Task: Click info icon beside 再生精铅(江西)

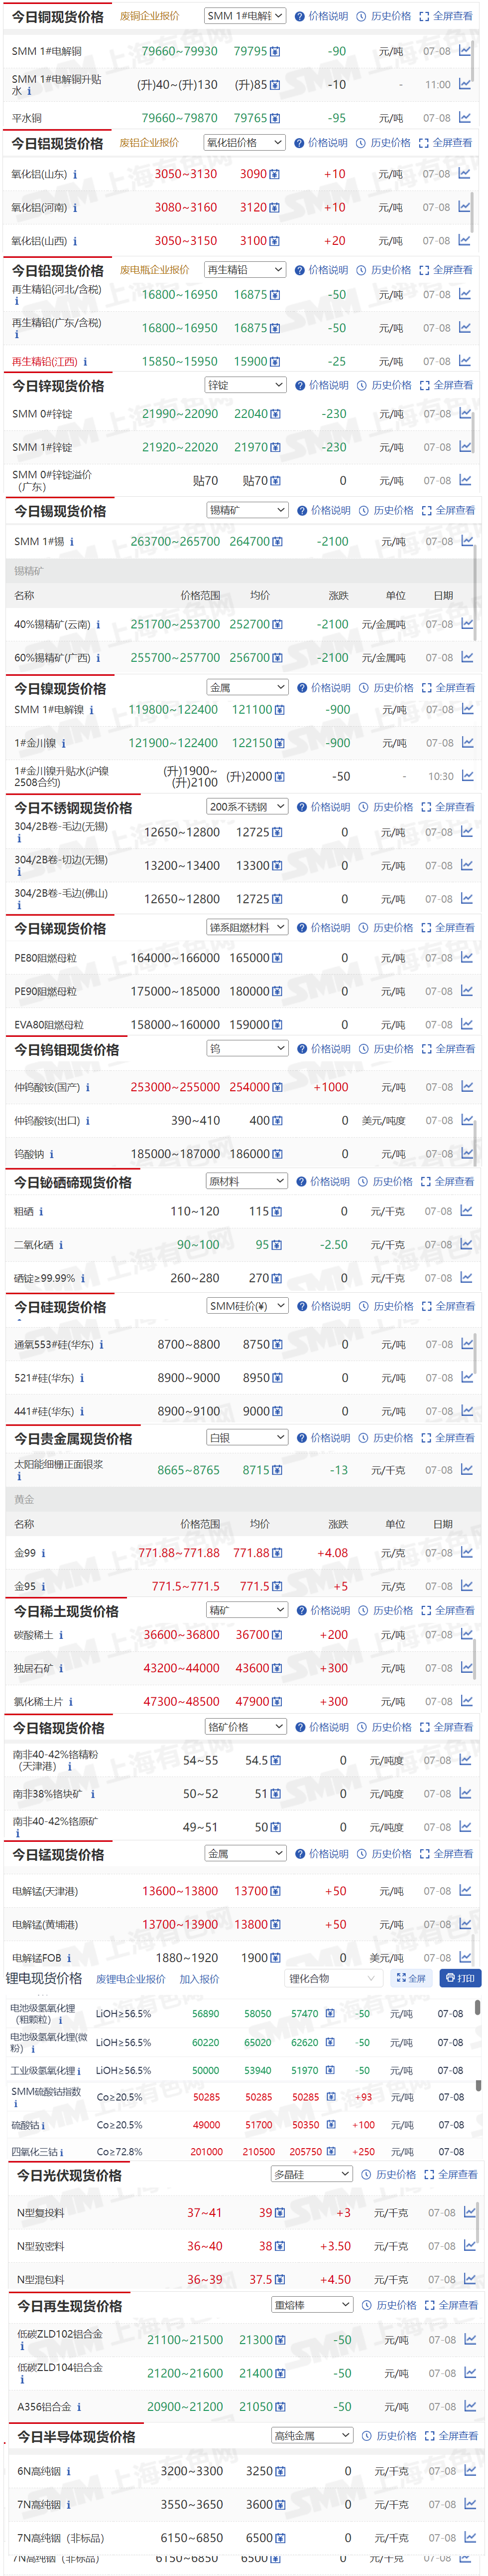Action: pyautogui.click(x=85, y=362)
